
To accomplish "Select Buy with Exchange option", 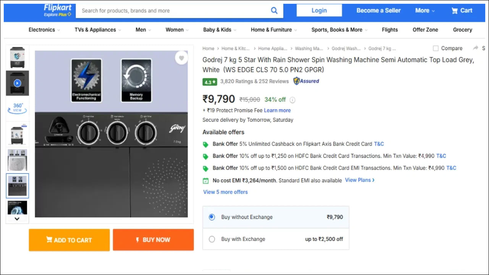I will tap(212, 239).
